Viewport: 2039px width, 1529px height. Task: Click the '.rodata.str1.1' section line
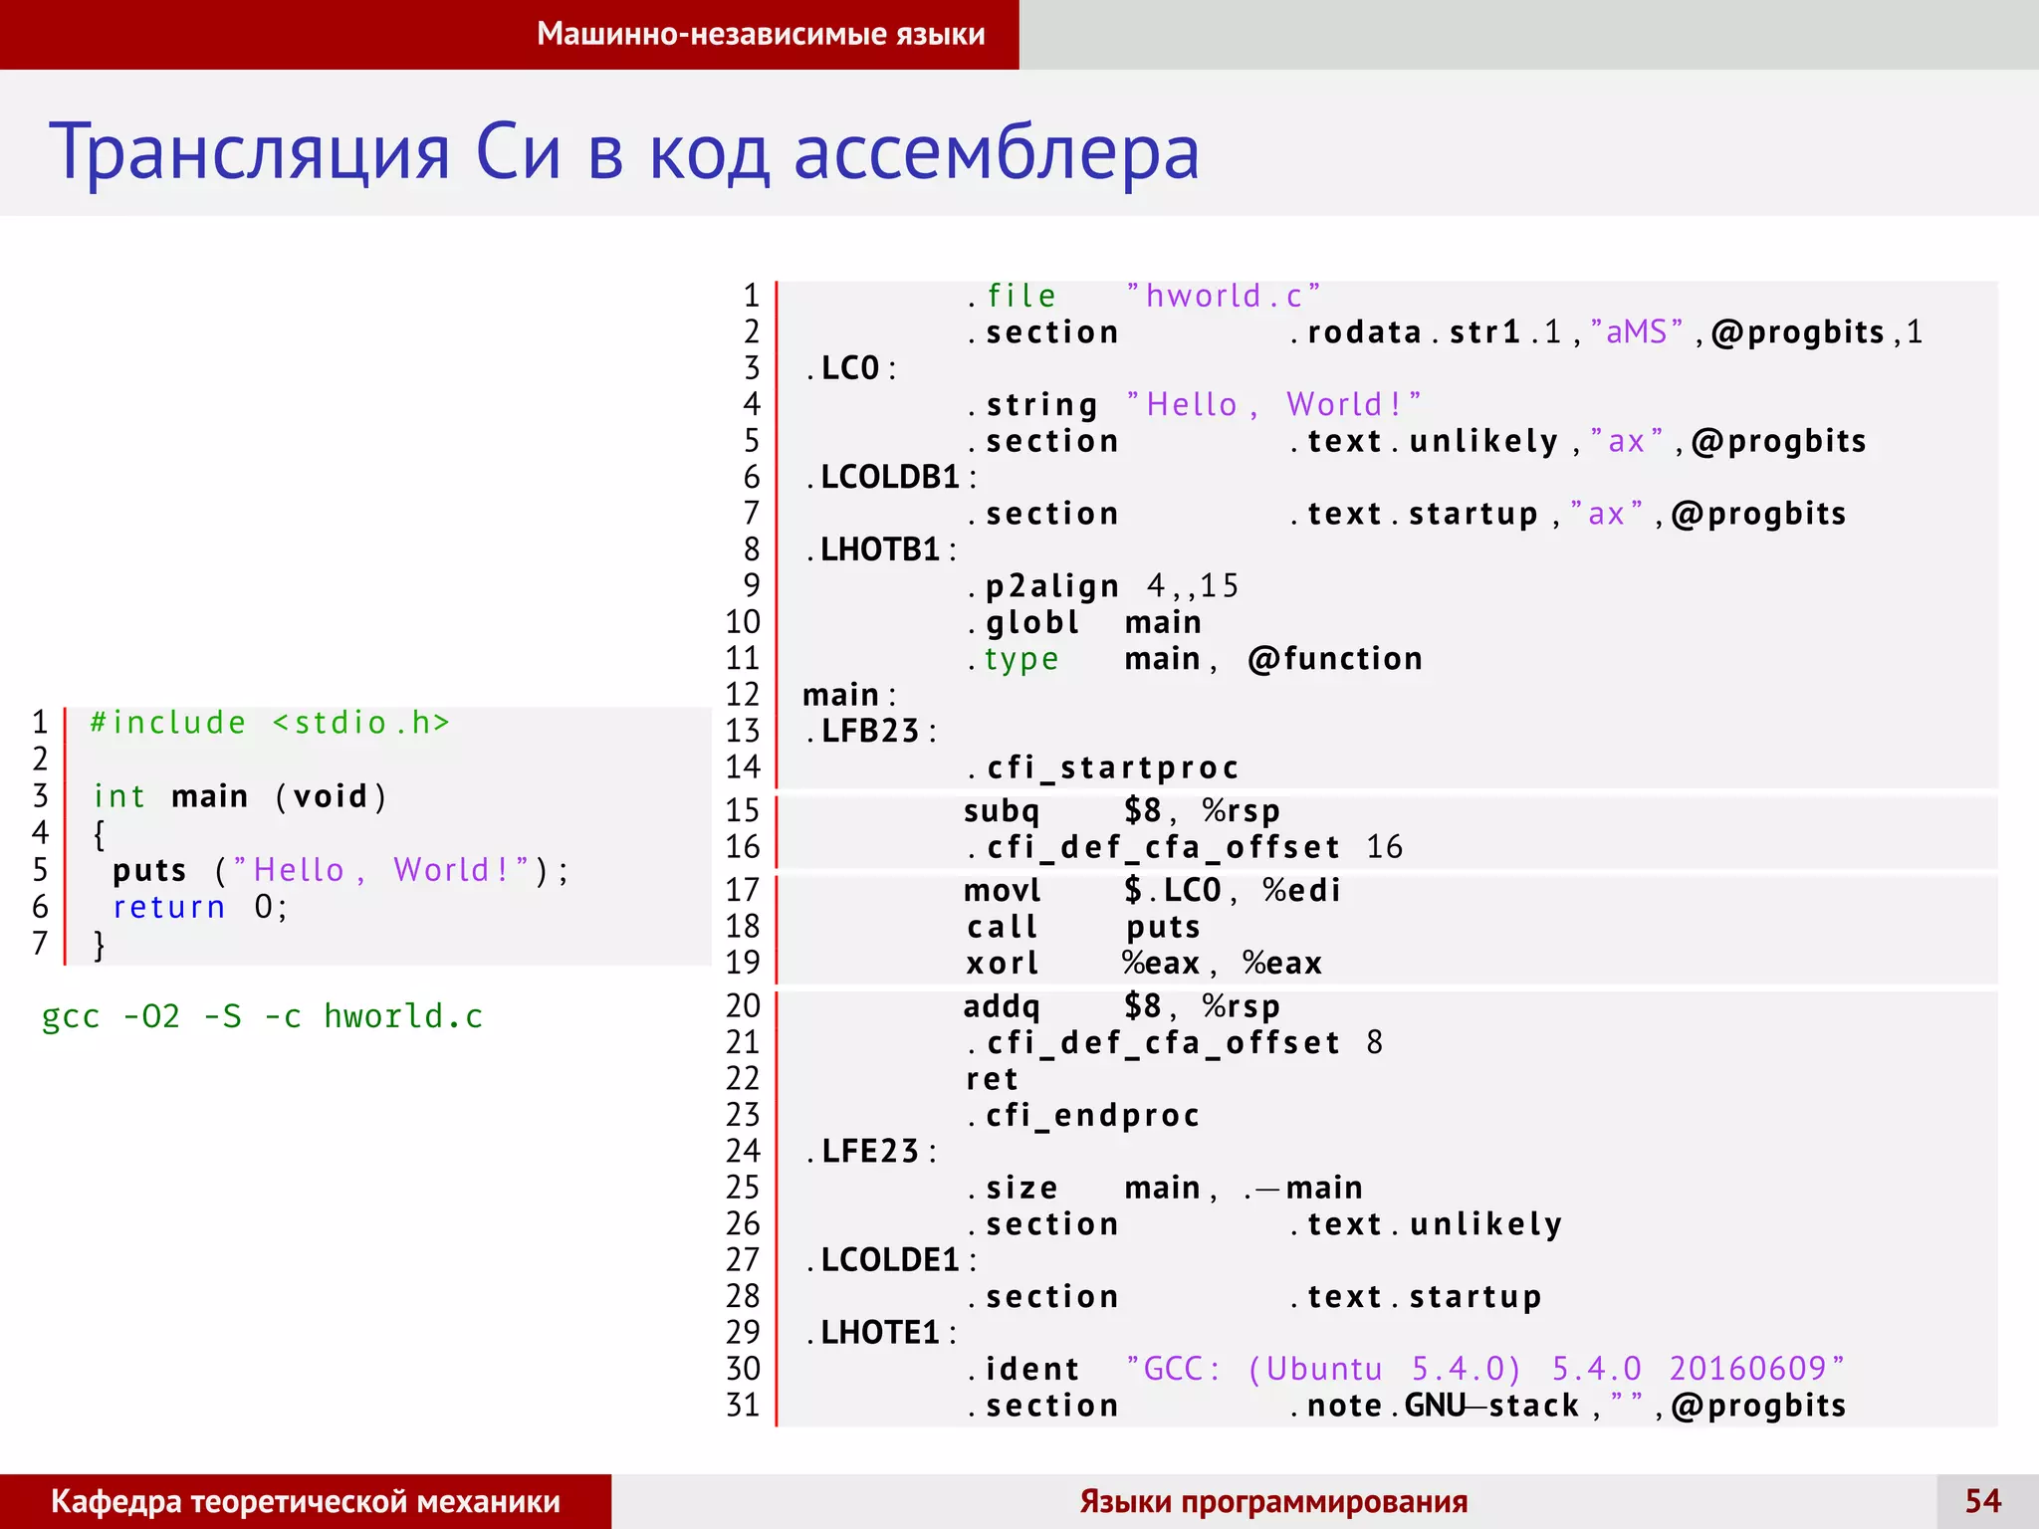tap(1445, 331)
